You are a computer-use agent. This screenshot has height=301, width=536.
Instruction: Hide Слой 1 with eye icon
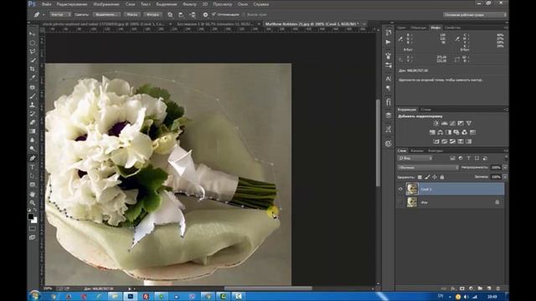(x=400, y=189)
